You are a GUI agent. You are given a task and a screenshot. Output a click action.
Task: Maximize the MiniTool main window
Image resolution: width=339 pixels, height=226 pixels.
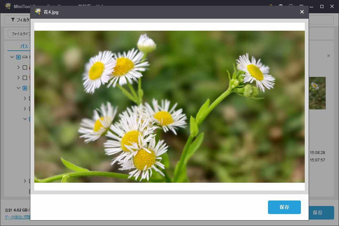pos(322,6)
